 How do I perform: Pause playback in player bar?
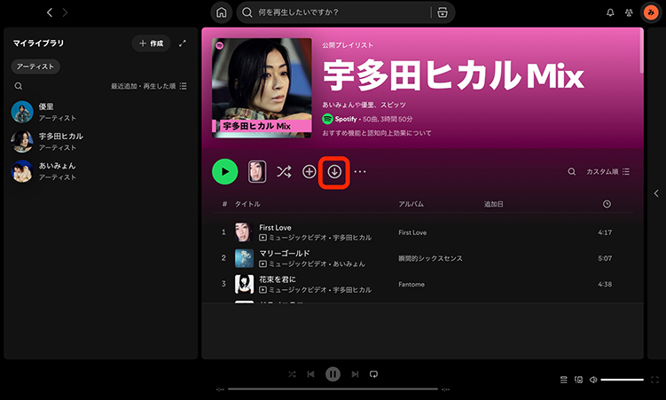tap(333, 374)
